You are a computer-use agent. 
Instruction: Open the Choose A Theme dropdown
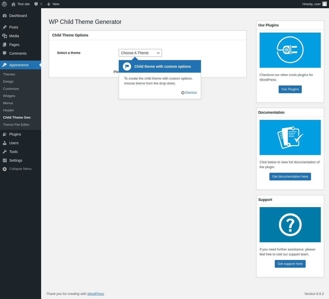[x=140, y=53]
